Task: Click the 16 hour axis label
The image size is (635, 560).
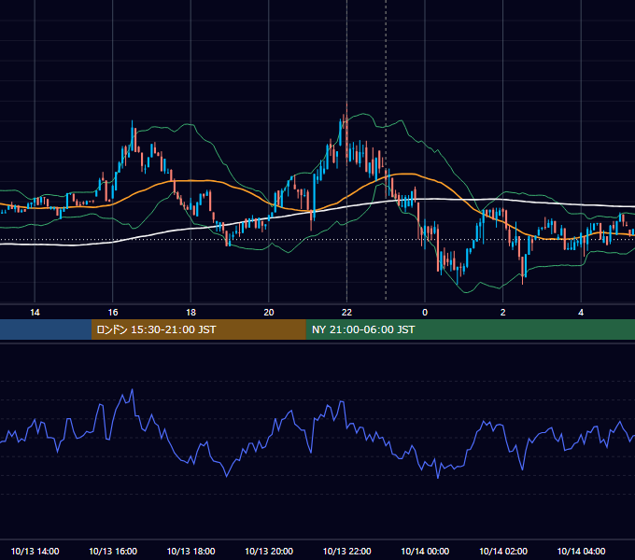Action: (113, 313)
